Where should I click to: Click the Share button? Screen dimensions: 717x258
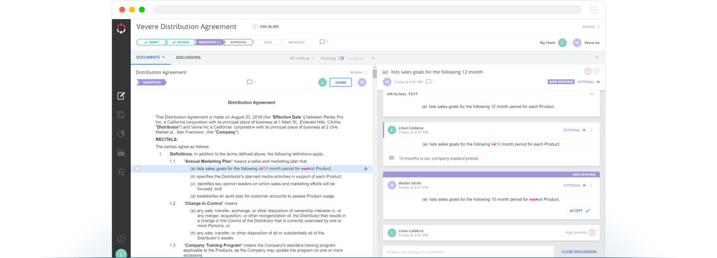pyautogui.click(x=341, y=82)
